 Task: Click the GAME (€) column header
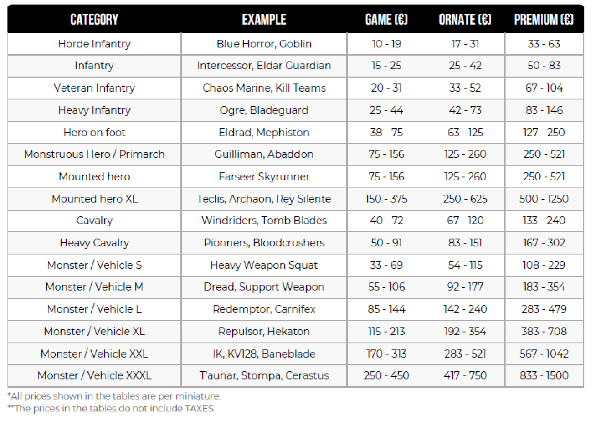coord(386,20)
